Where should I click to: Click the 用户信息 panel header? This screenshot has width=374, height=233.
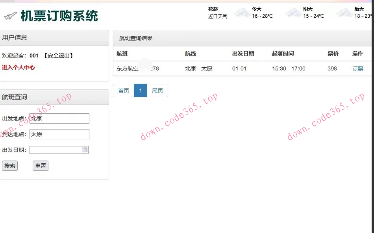(14, 37)
